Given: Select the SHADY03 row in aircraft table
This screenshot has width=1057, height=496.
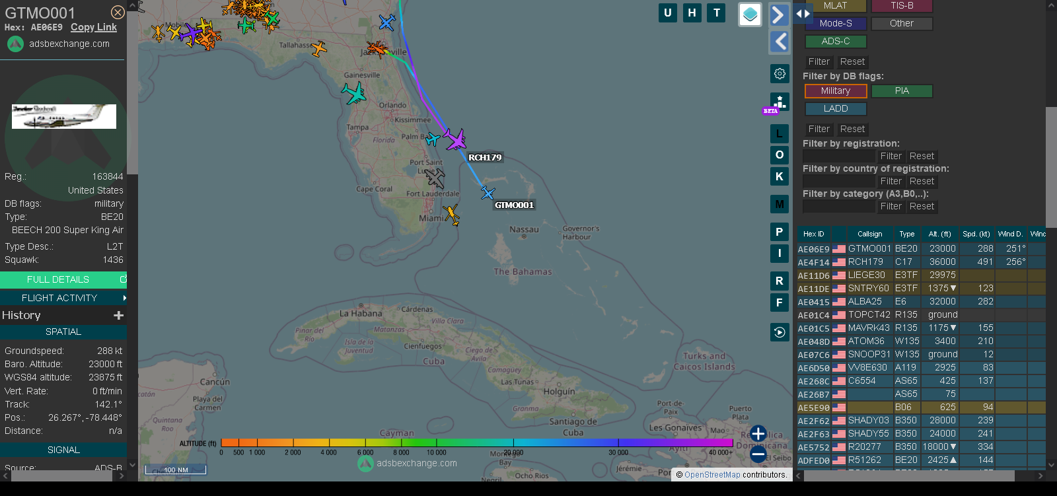Looking at the screenshot, I should (x=921, y=420).
